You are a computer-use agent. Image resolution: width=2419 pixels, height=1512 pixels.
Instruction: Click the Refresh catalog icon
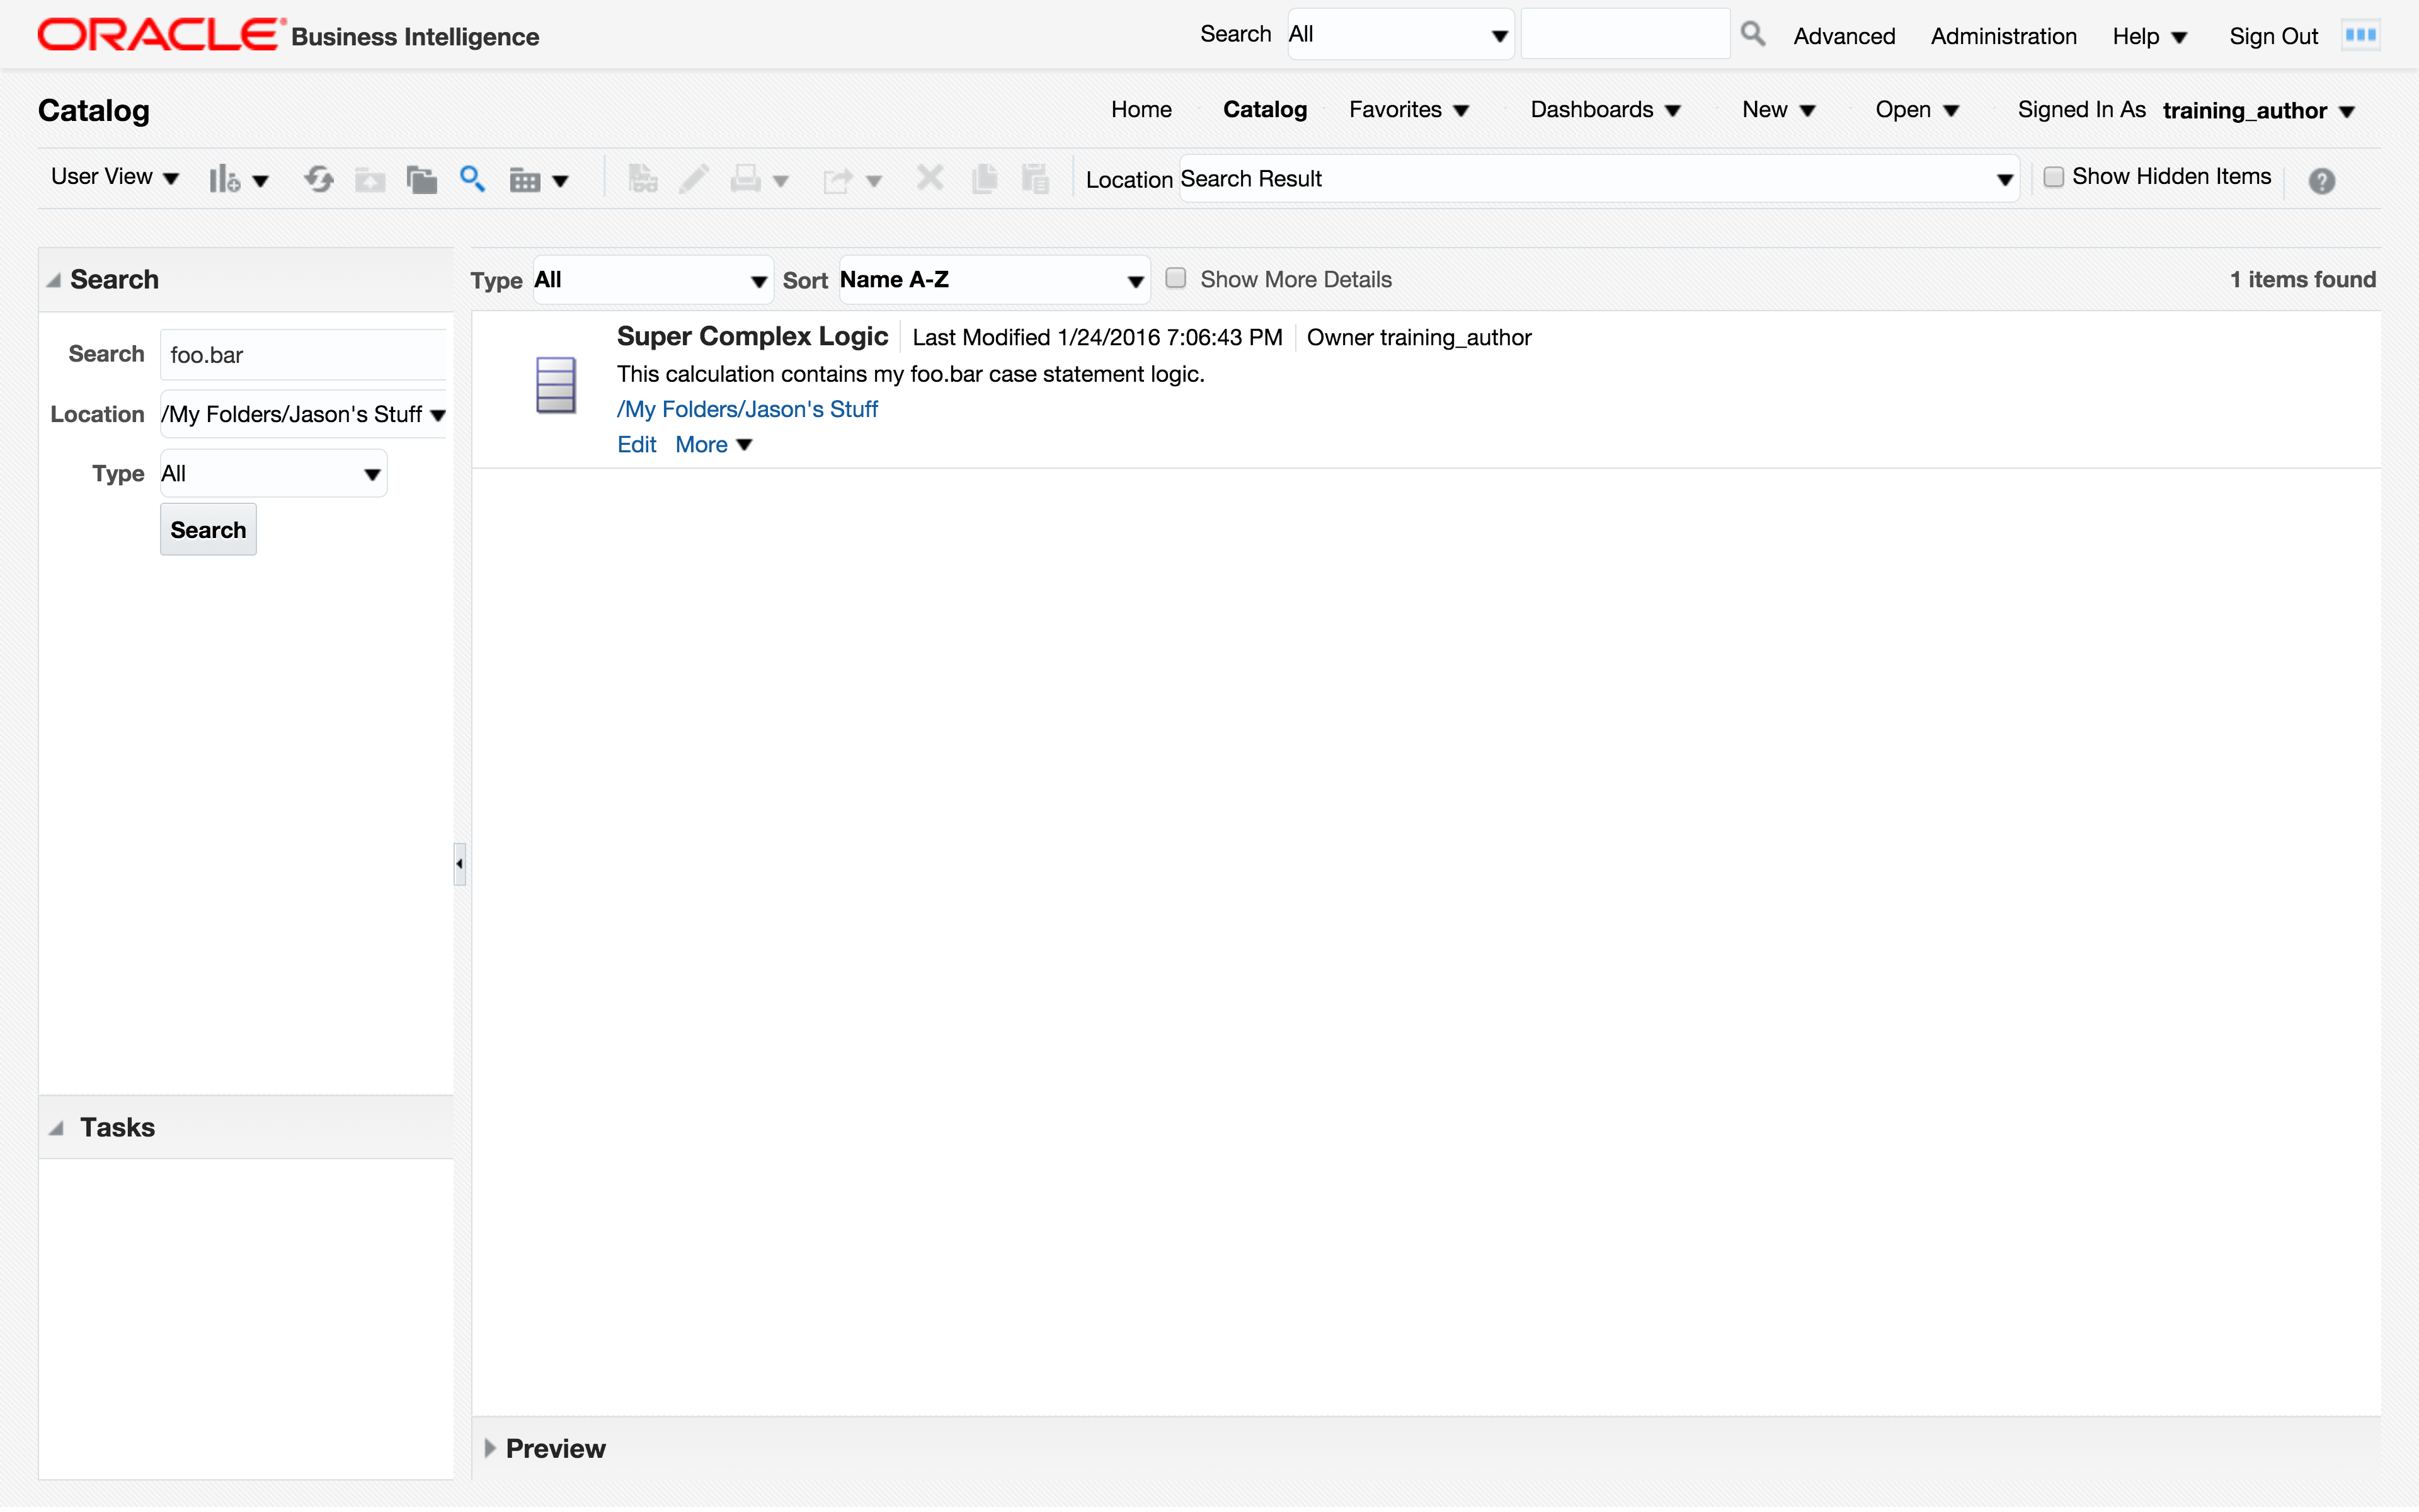[x=319, y=180]
